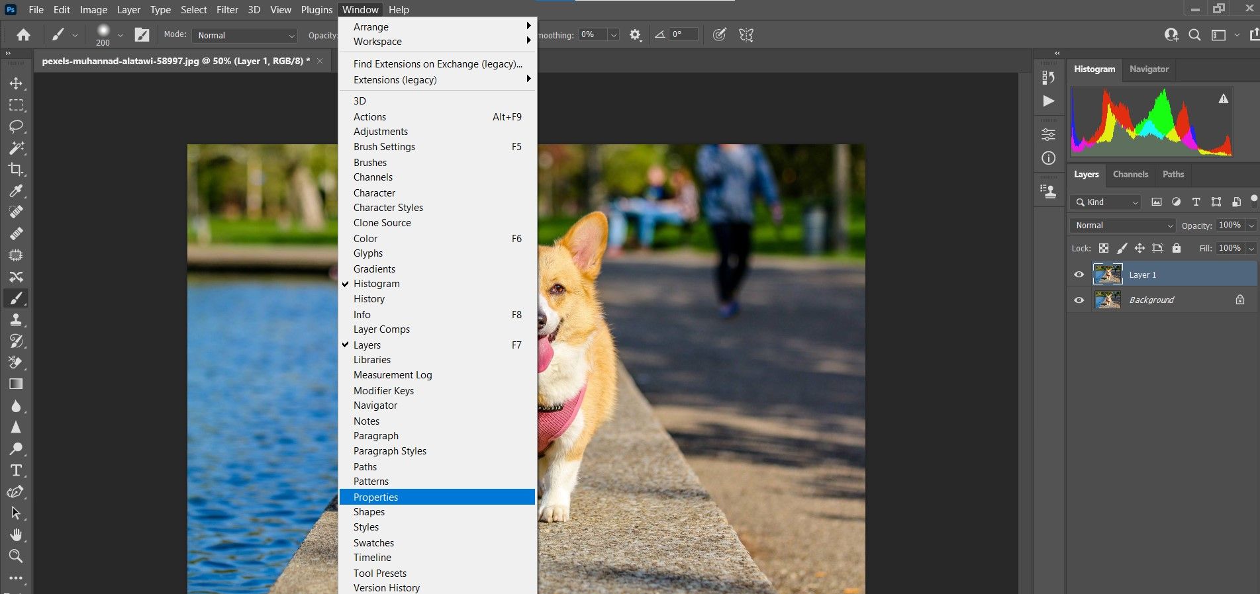The height and width of the screenshot is (594, 1260).
Task: Open the brush Mode dropdown
Action: (244, 36)
